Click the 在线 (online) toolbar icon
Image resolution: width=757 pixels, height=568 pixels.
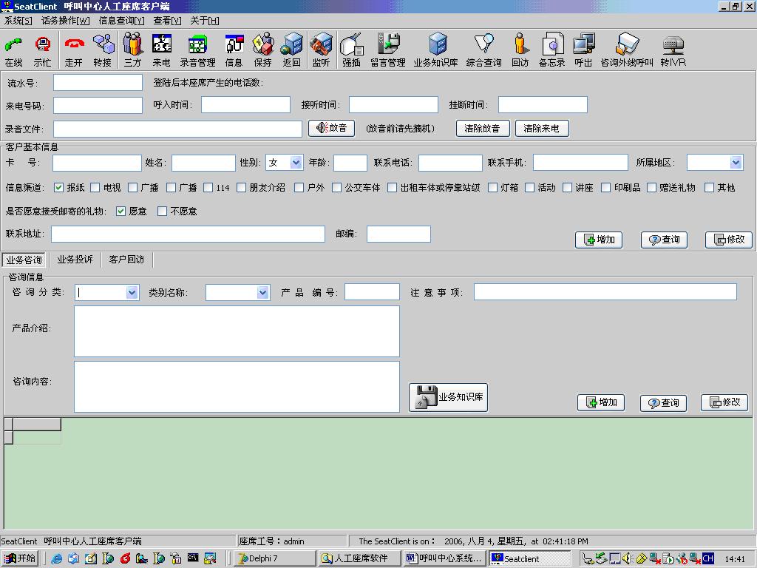[x=13, y=50]
